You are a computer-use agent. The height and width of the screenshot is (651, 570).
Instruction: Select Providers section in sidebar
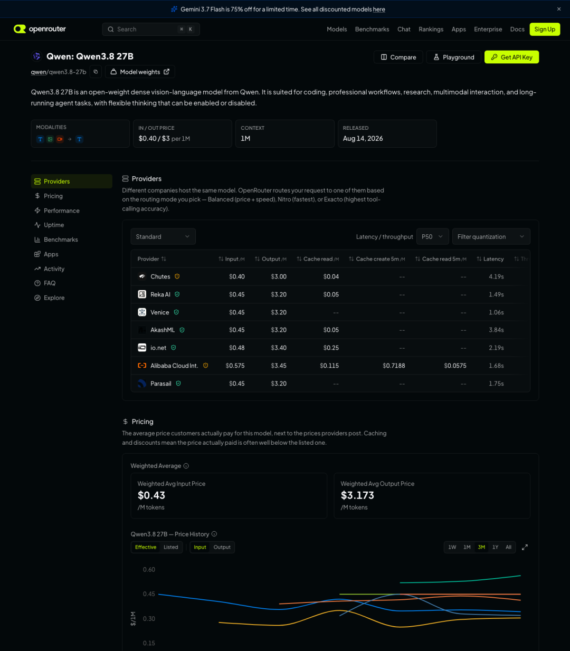pyautogui.click(x=71, y=181)
